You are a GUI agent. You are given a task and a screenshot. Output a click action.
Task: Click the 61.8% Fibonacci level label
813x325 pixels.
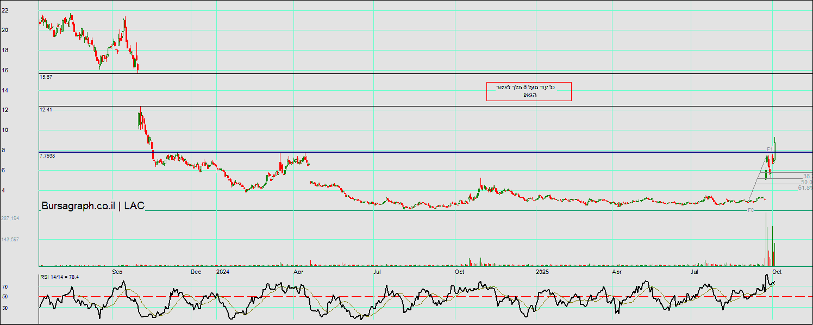click(805, 187)
